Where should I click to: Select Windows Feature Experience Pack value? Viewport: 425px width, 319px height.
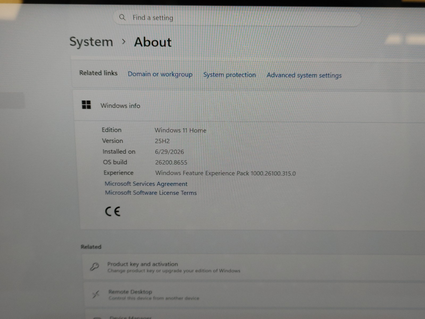(x=225, y=173)
